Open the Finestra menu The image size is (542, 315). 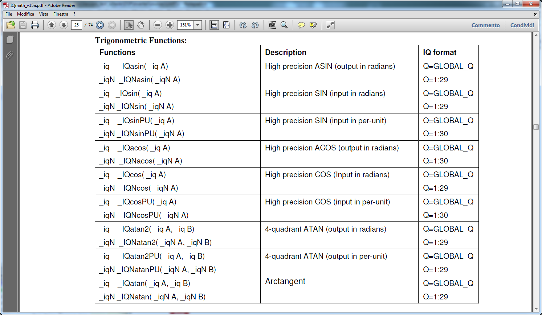click(61, 14)
